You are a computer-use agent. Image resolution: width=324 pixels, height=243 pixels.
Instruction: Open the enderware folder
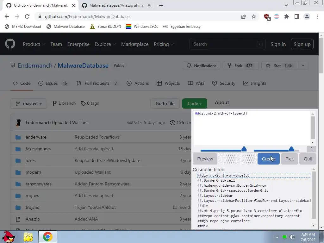(x=36, y=137)
